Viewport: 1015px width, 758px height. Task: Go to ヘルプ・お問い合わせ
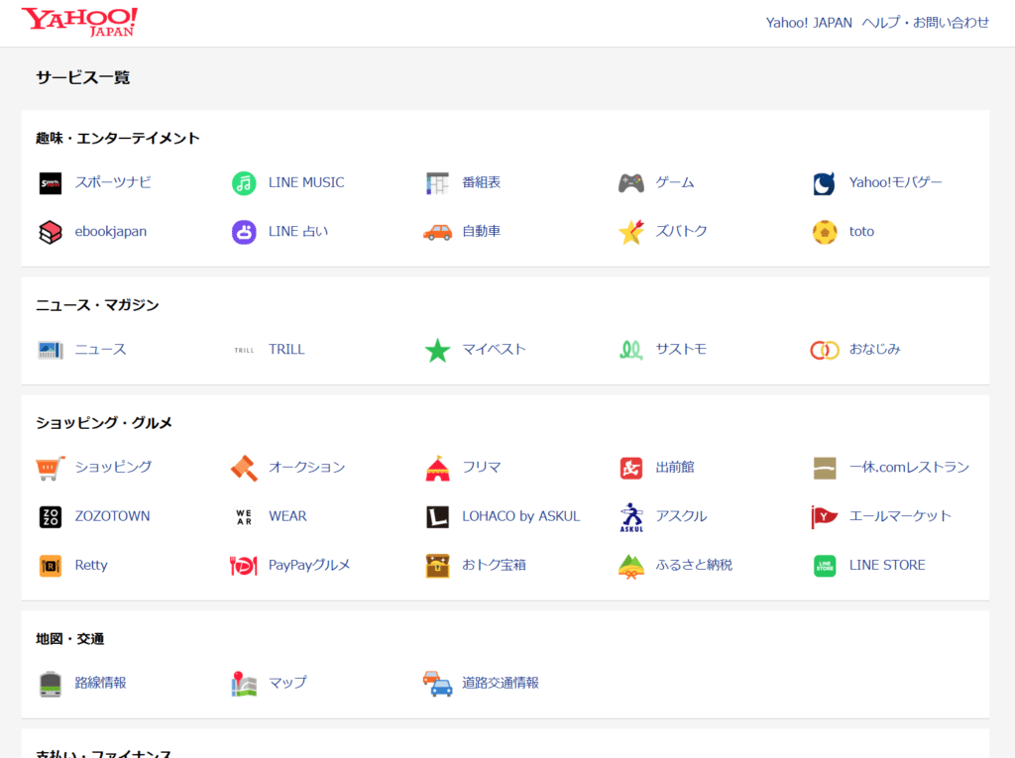[x=926, y=23]
